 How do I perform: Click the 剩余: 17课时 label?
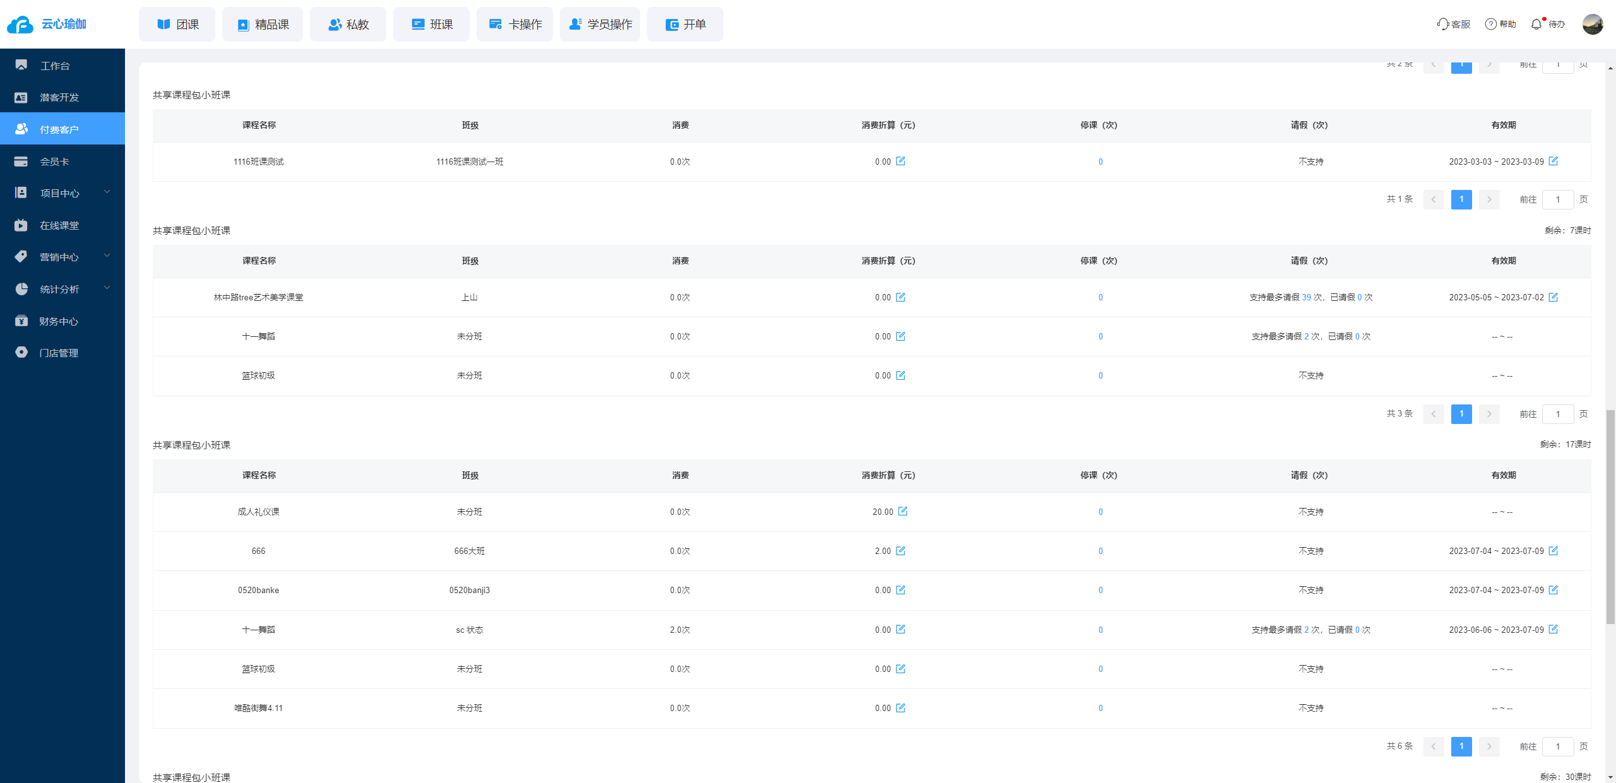pyautogui.click(x=1565, y=445)
